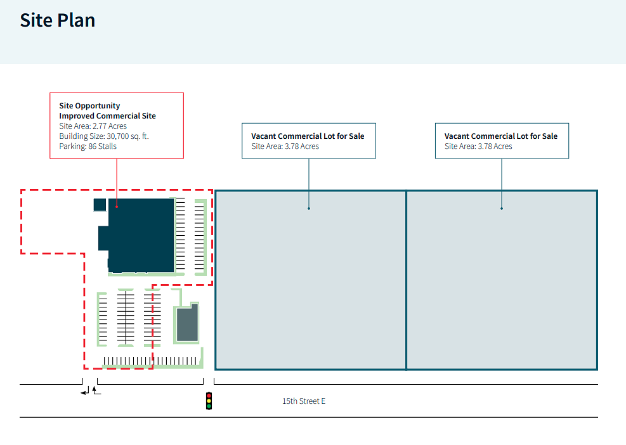Viewport: 626px width, 445px height.
Task: Click the left-turn arrow at entrance
Action: click(x=84, y=391)
